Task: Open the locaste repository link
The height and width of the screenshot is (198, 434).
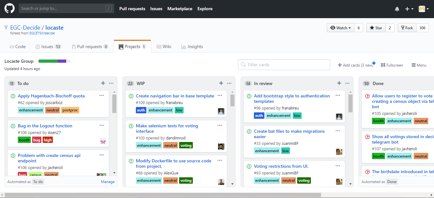Action: coord(54,27)
